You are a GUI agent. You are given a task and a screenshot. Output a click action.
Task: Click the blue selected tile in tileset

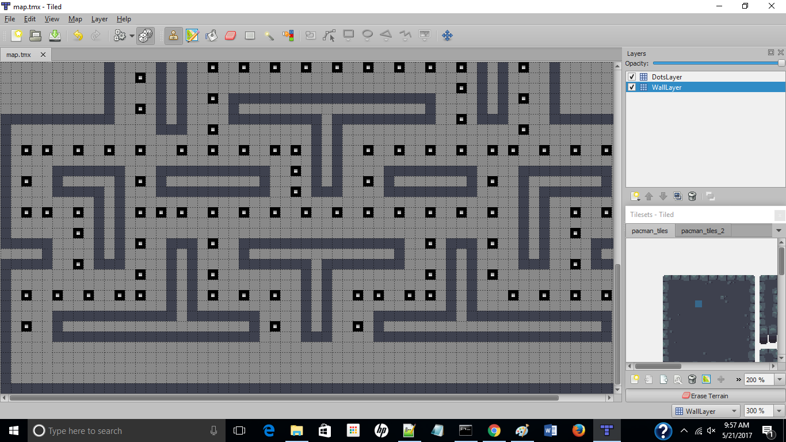(x=698, y=303)
